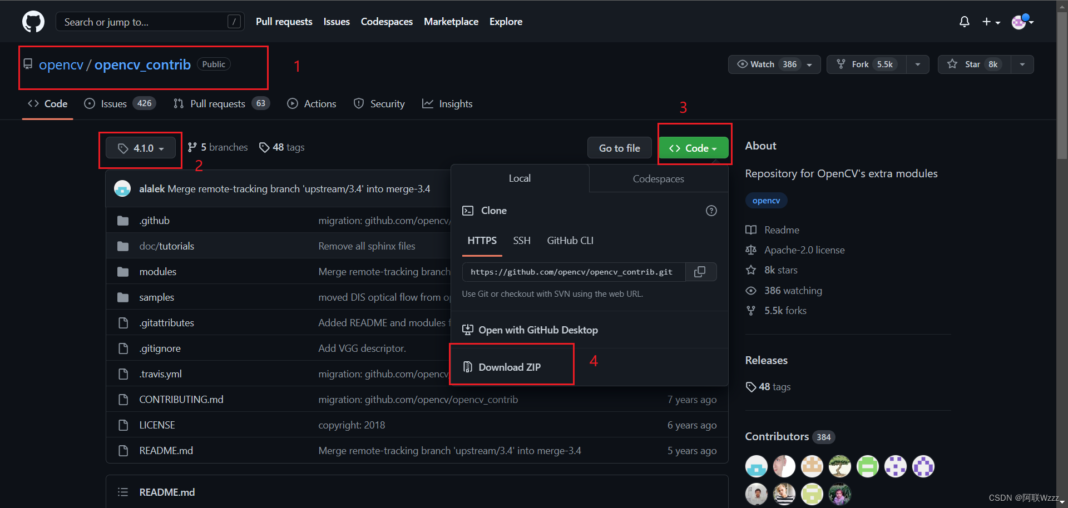Open the green Code dropdown

(x=693, y=148)
